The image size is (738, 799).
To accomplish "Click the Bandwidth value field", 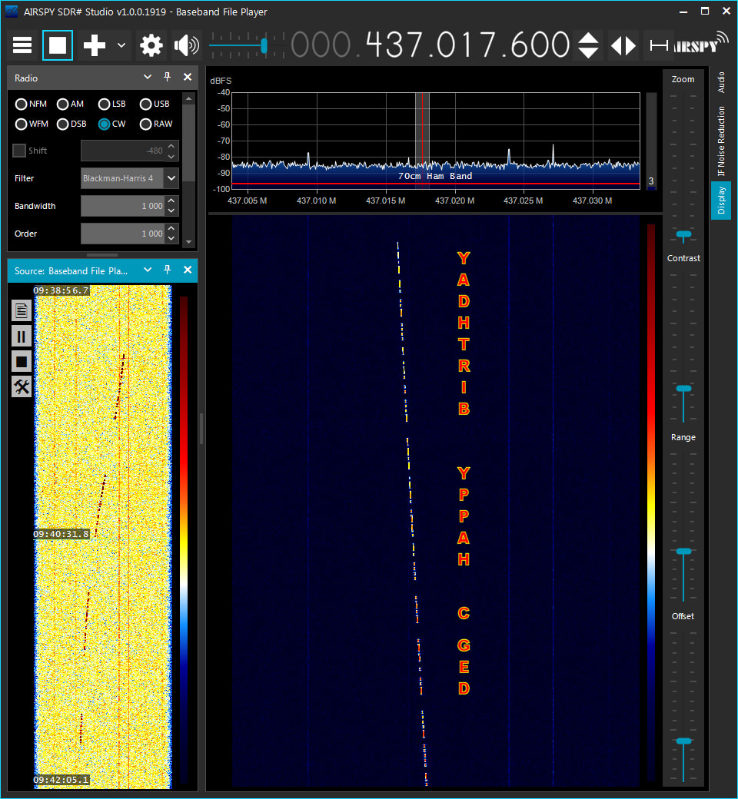I will (x=123, y=206).
